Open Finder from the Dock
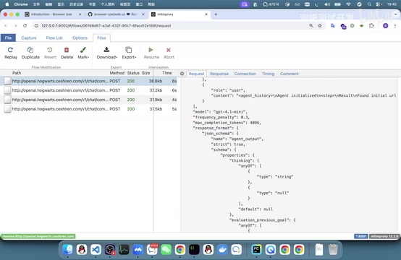The height and width of the screenshot is (260, 401). click(67, 250)
